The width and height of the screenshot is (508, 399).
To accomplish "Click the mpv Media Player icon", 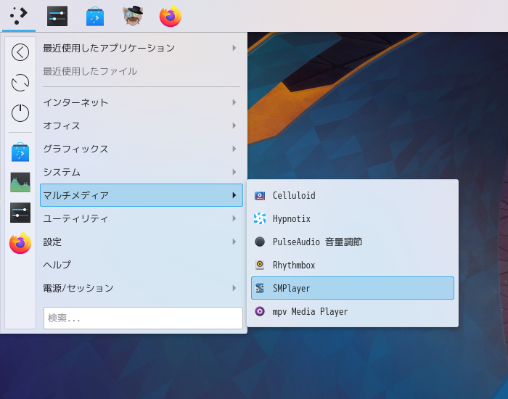I will [260, 311].
